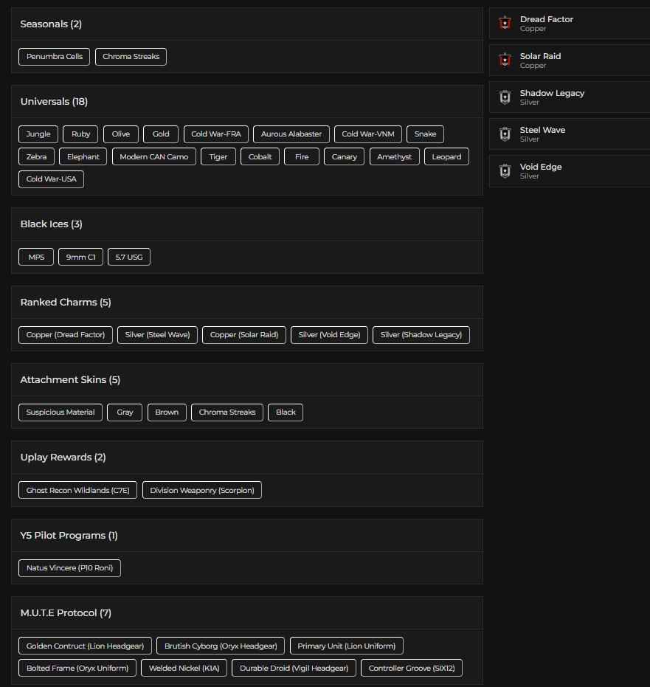Click the Aurous Alabaster universal skin

pos(291,134)
